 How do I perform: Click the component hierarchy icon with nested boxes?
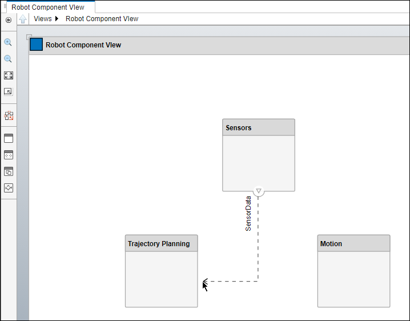coord(9,171)
